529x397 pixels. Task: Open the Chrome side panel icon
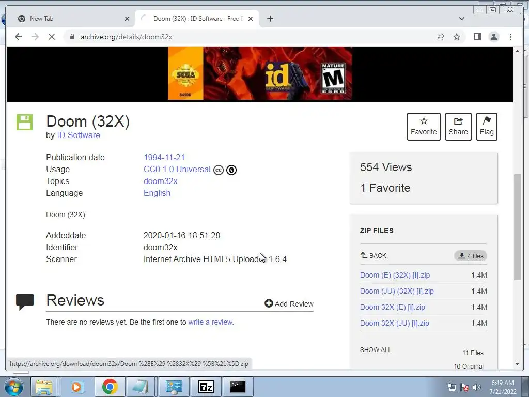[477, 37]
